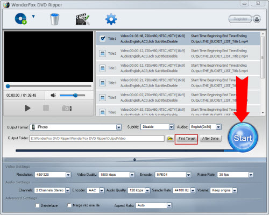Click the title list scrollbar thumb

pos(263,58)
